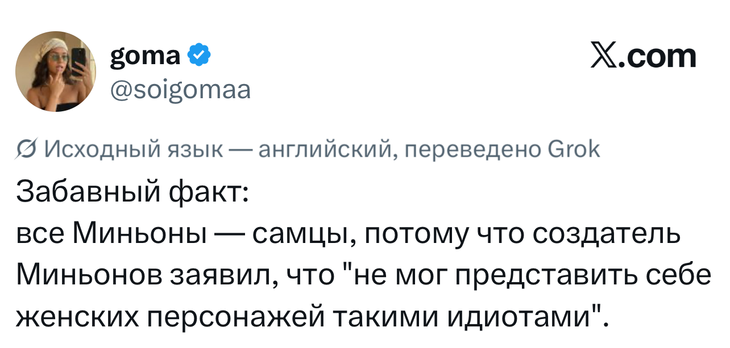
Task: Click the @soigomaa handle
Action: coord(180,89)
